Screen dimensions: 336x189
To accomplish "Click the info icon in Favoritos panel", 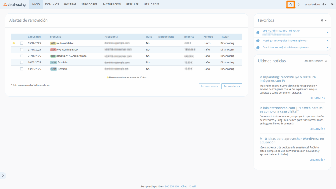I will click(322, 20).
